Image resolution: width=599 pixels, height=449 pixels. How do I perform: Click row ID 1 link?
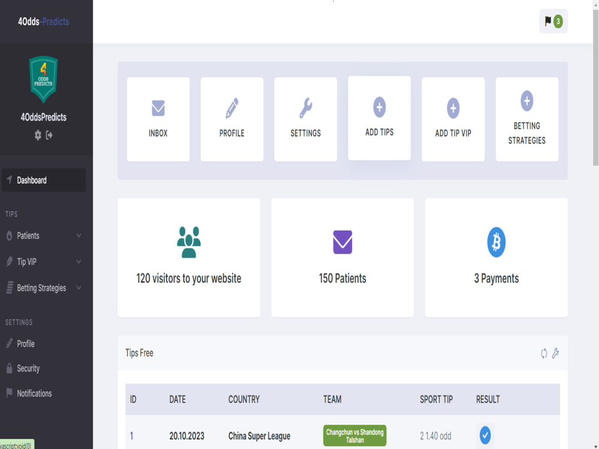(132, 436)
